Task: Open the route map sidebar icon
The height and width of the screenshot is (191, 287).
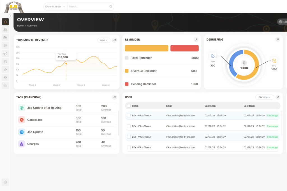Action: (5, 54)
